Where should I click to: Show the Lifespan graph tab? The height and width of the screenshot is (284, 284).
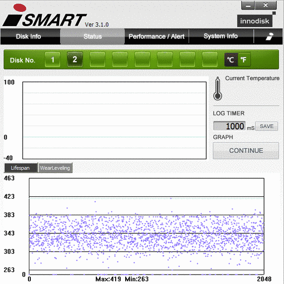(x=21, y=168)
